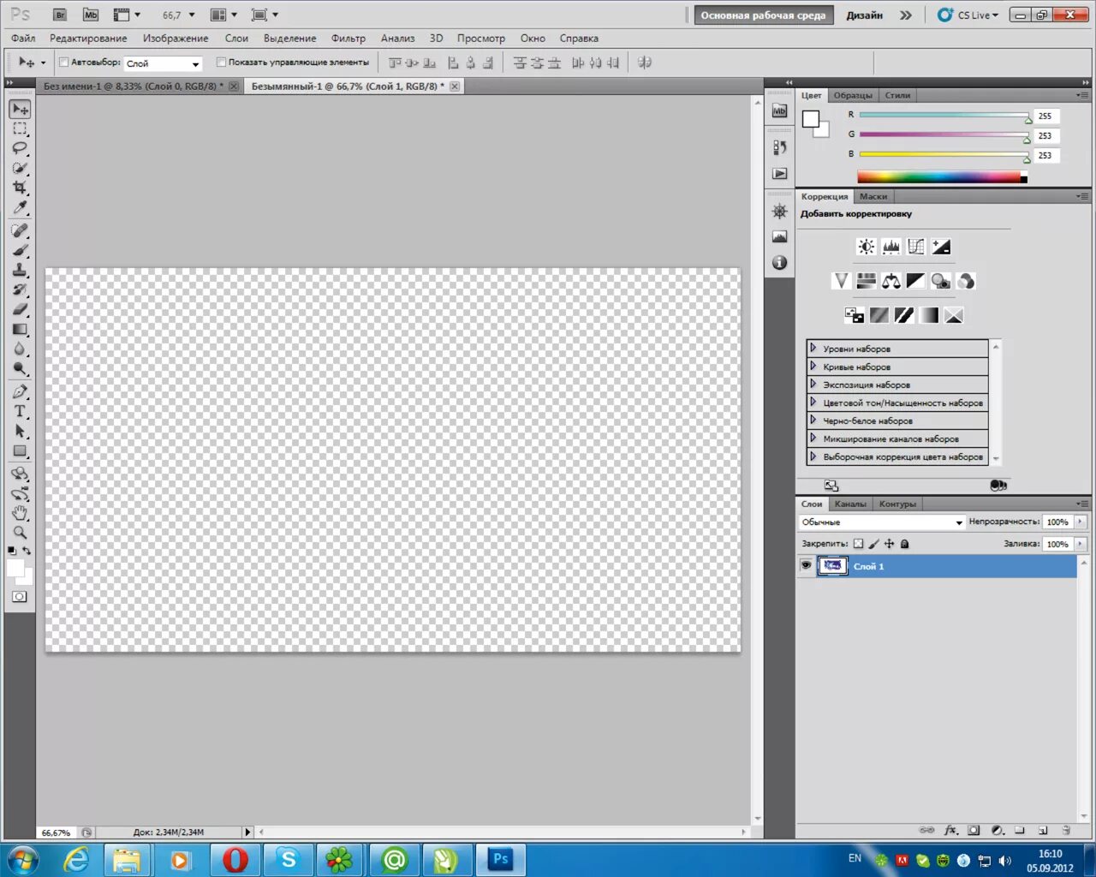Image resolution: width=1096 pixels, height=877 pixels.
Task: Toggle Quick Mask mode button
Action: pos(20,597)
